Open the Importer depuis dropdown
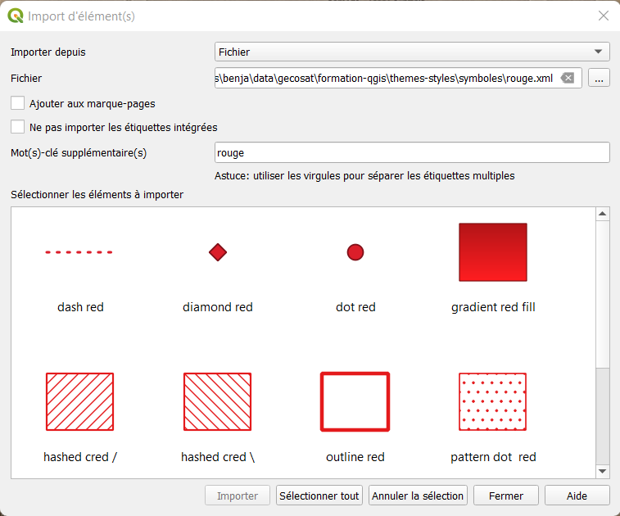This screenshot has height=516, width=620. [x=412, y=52]
